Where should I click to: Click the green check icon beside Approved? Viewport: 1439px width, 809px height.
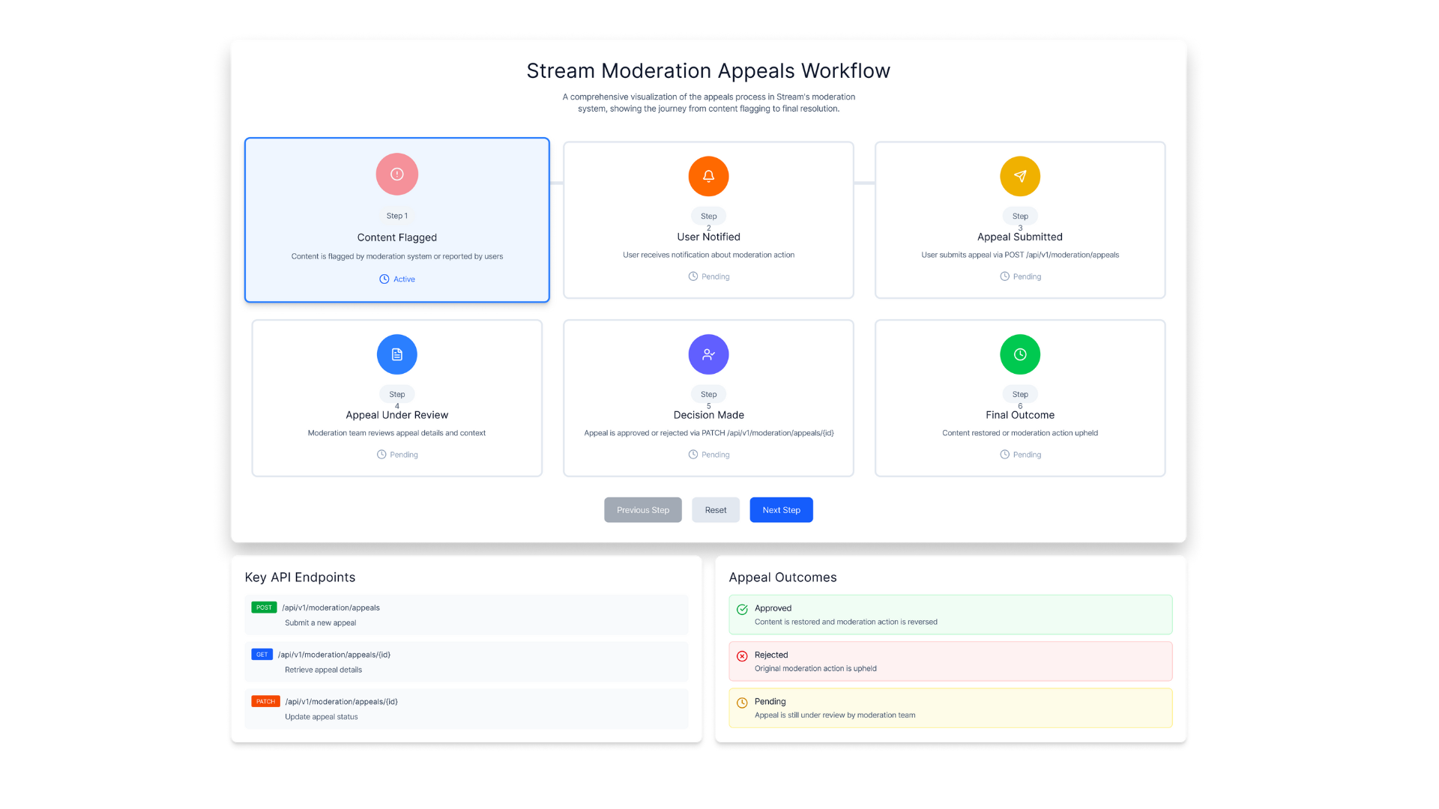pyautogui.click(x=742, y=608)
